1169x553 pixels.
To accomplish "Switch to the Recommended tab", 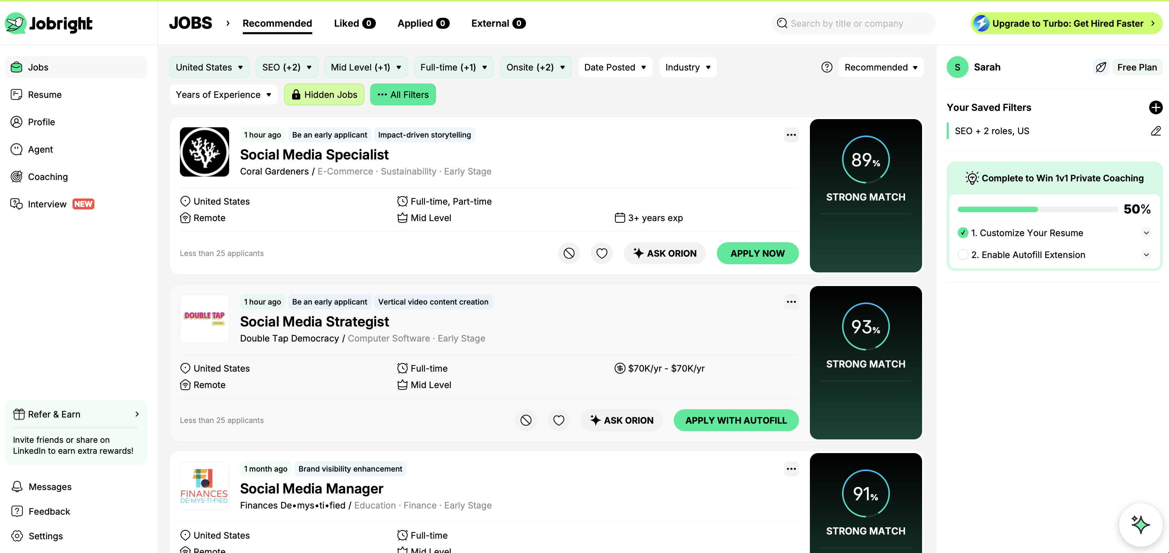I will click(277, 23).
